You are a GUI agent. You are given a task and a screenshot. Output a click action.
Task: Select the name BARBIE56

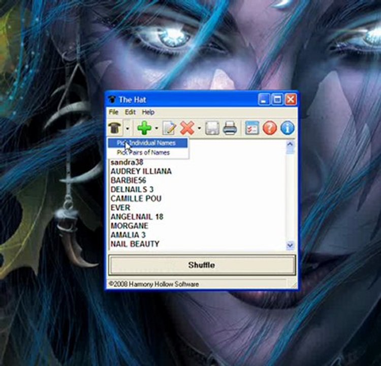click(x=129, y=180)
